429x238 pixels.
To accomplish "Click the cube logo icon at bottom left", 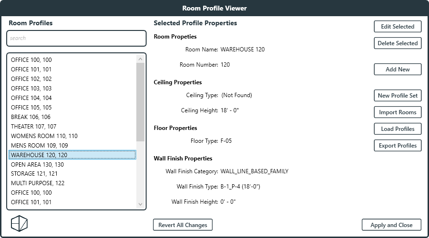I will click(x=19, y=224).
